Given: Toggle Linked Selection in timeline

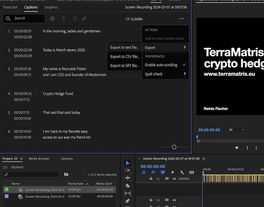Looking at the screenshot, I should (163, 172).
